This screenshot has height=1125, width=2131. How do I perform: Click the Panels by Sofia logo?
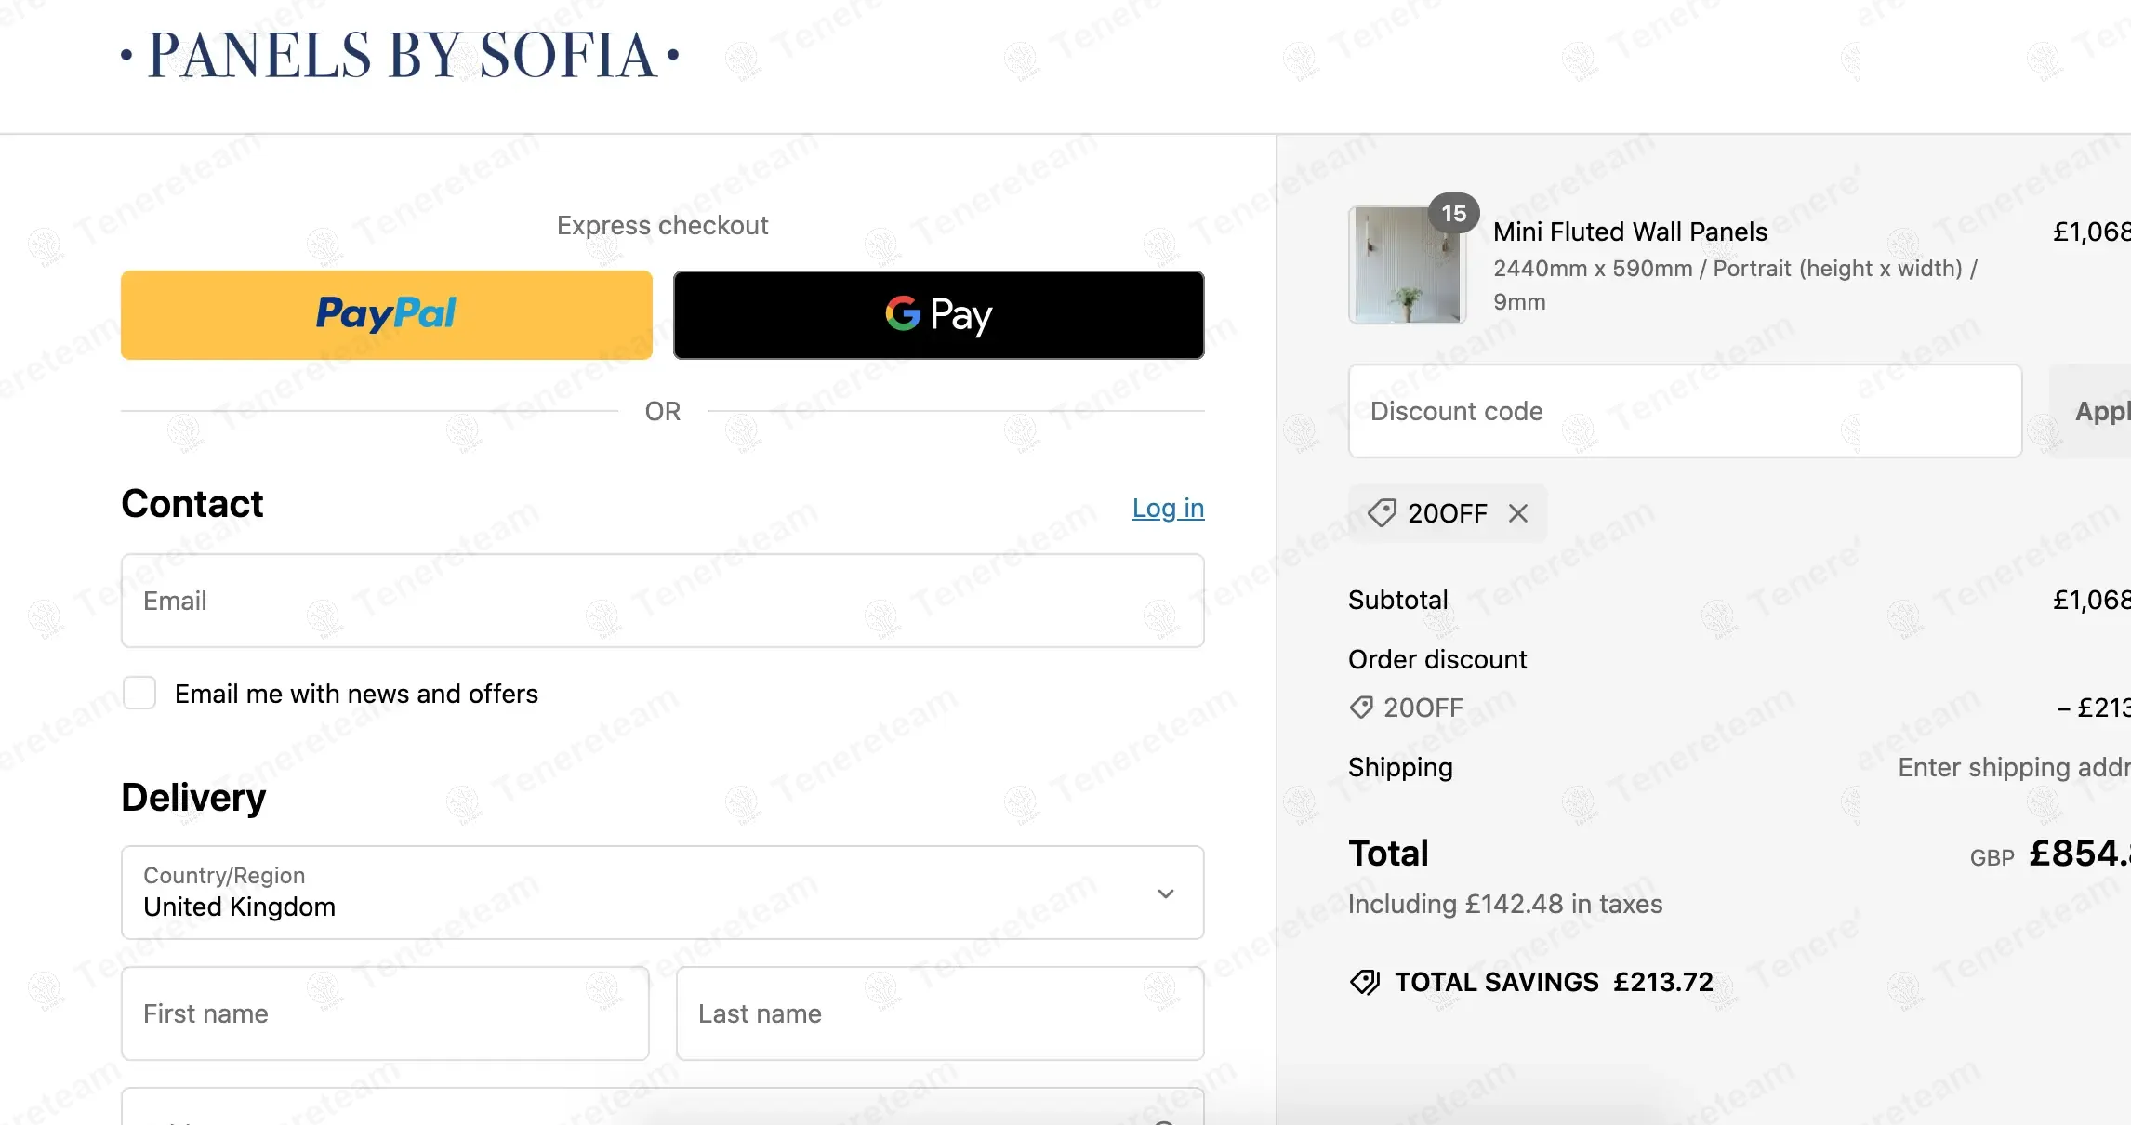click(401, 56)
